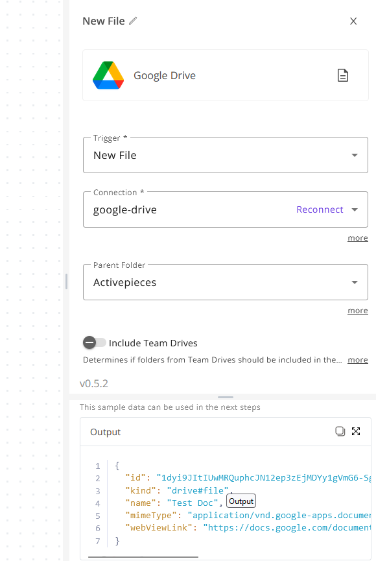
Task: Click the Include Team Drives label
Action: point(153,343)
